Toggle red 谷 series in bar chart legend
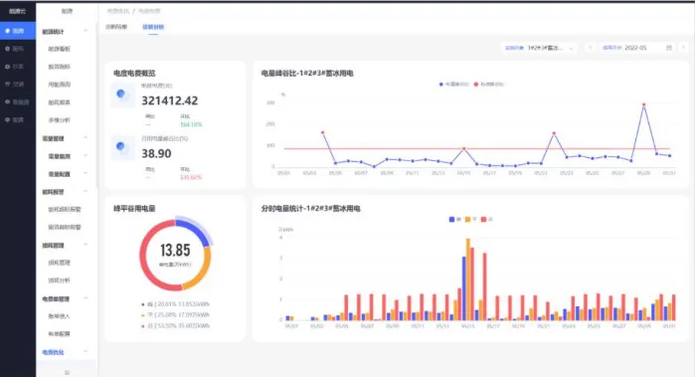 point(486,219)
